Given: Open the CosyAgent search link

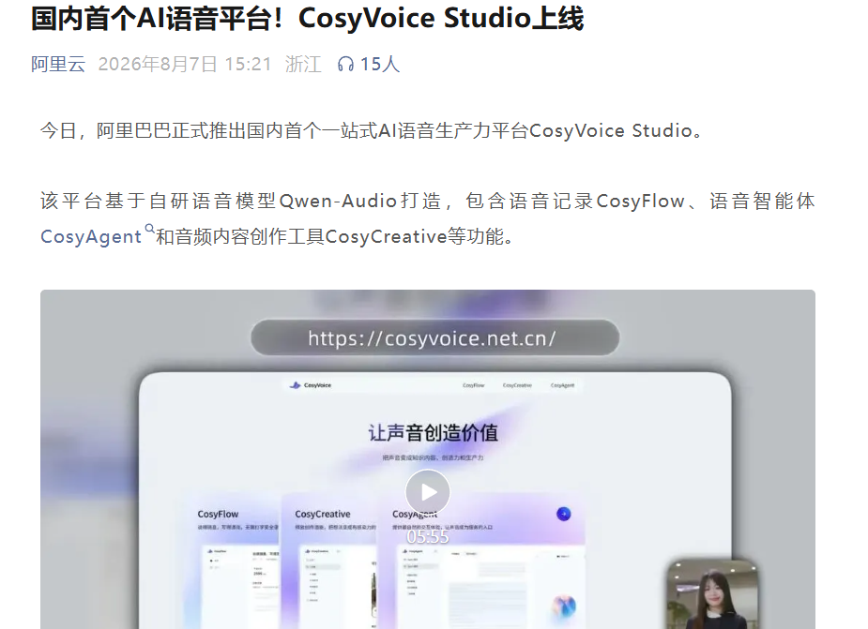Looking at the screenshot, I should (x=91, y=237).
